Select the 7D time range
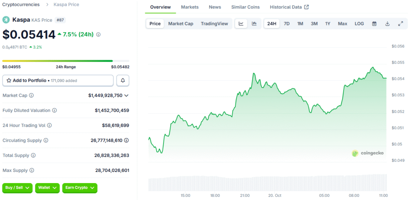 (x=286, y=24)
